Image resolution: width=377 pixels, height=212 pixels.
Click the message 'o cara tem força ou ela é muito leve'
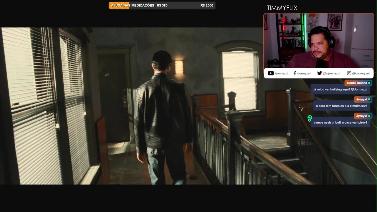341,106
